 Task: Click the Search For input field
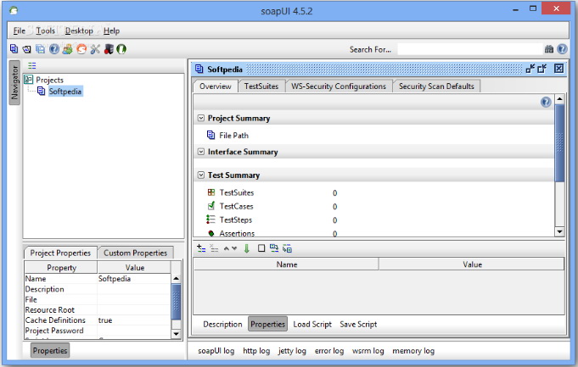pyautogui.click(x=470, y=49)
